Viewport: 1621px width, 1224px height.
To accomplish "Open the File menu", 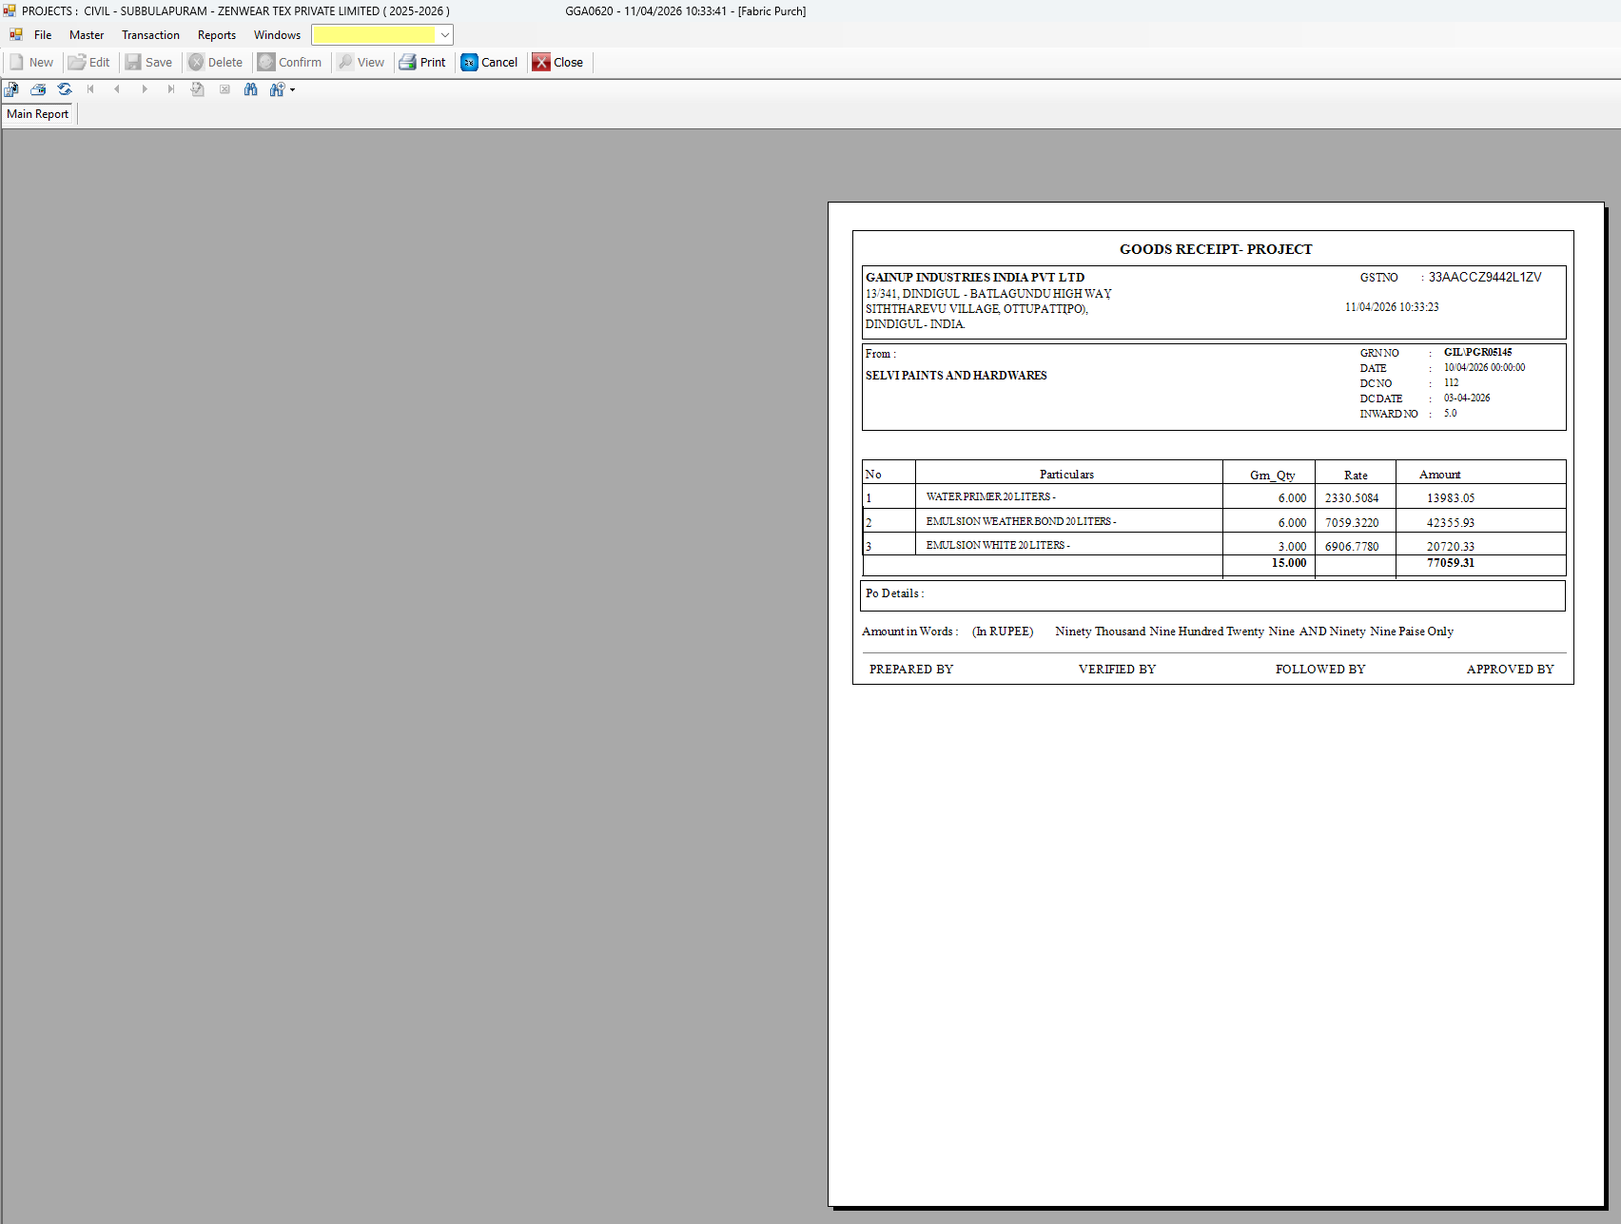I will [x=43, y=35].
